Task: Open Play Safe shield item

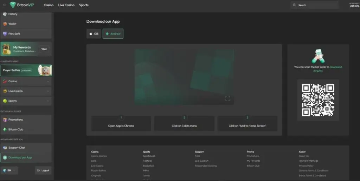Action: [x=14, y=34]
